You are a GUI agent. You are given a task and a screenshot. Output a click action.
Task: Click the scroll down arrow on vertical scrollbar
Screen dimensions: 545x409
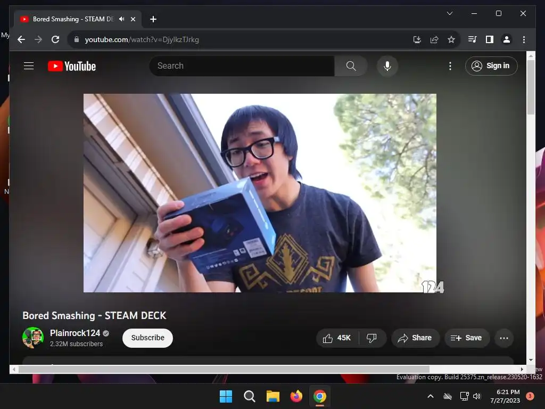point(531,360)
